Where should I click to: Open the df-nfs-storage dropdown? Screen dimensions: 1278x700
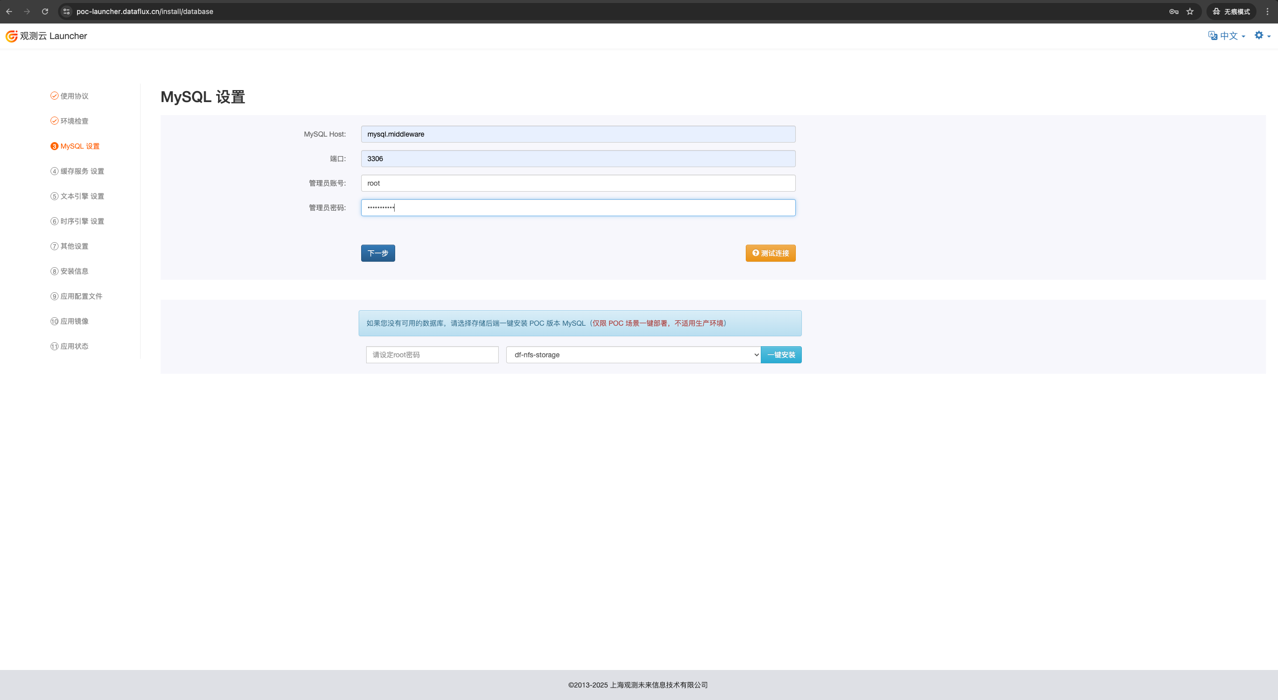click(x=633, y=355)
